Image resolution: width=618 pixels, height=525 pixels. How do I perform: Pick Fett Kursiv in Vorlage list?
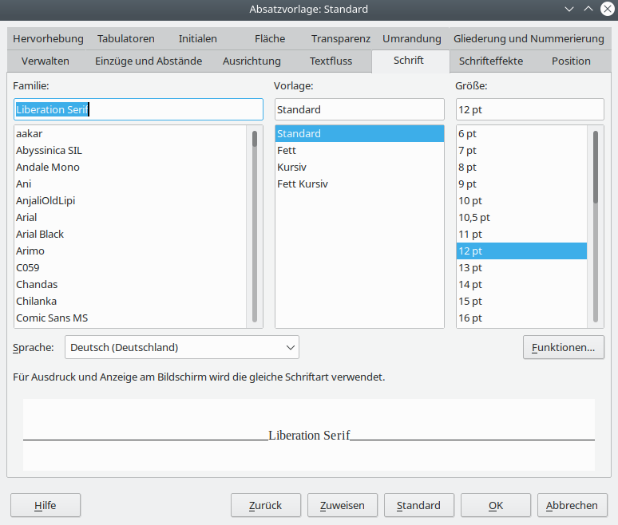[303, 184]
